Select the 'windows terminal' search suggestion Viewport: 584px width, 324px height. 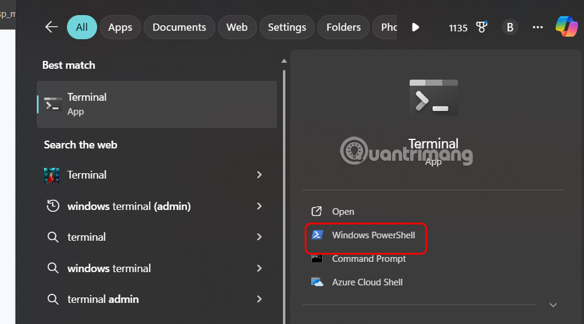109,268
